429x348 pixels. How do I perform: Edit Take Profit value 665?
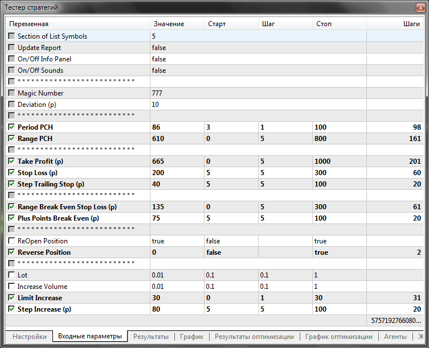(177, 161)
